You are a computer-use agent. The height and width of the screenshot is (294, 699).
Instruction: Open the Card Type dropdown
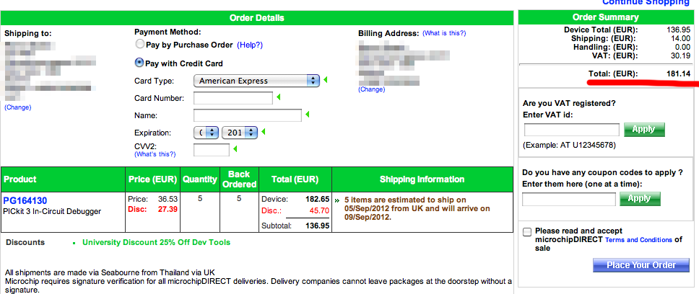[x=256, y=81]
